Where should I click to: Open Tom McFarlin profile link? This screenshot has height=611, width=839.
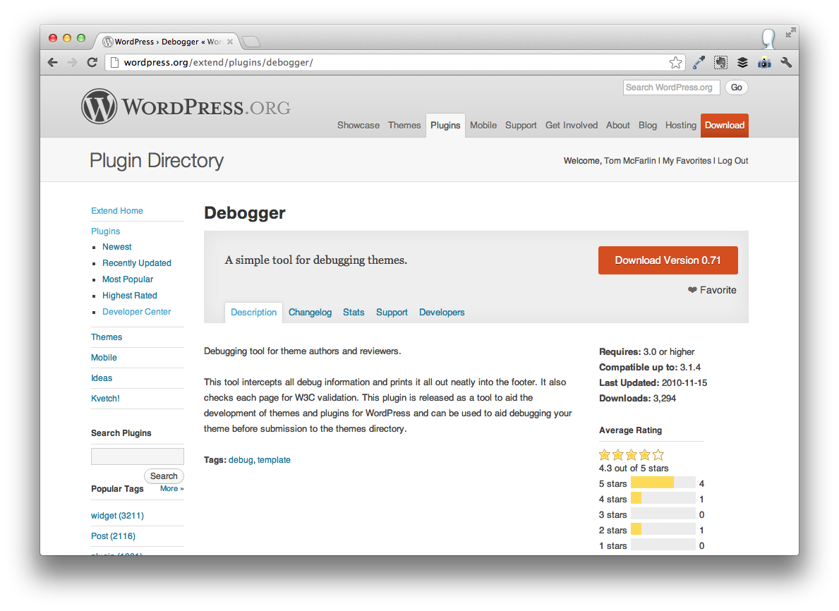click(630, 161)
